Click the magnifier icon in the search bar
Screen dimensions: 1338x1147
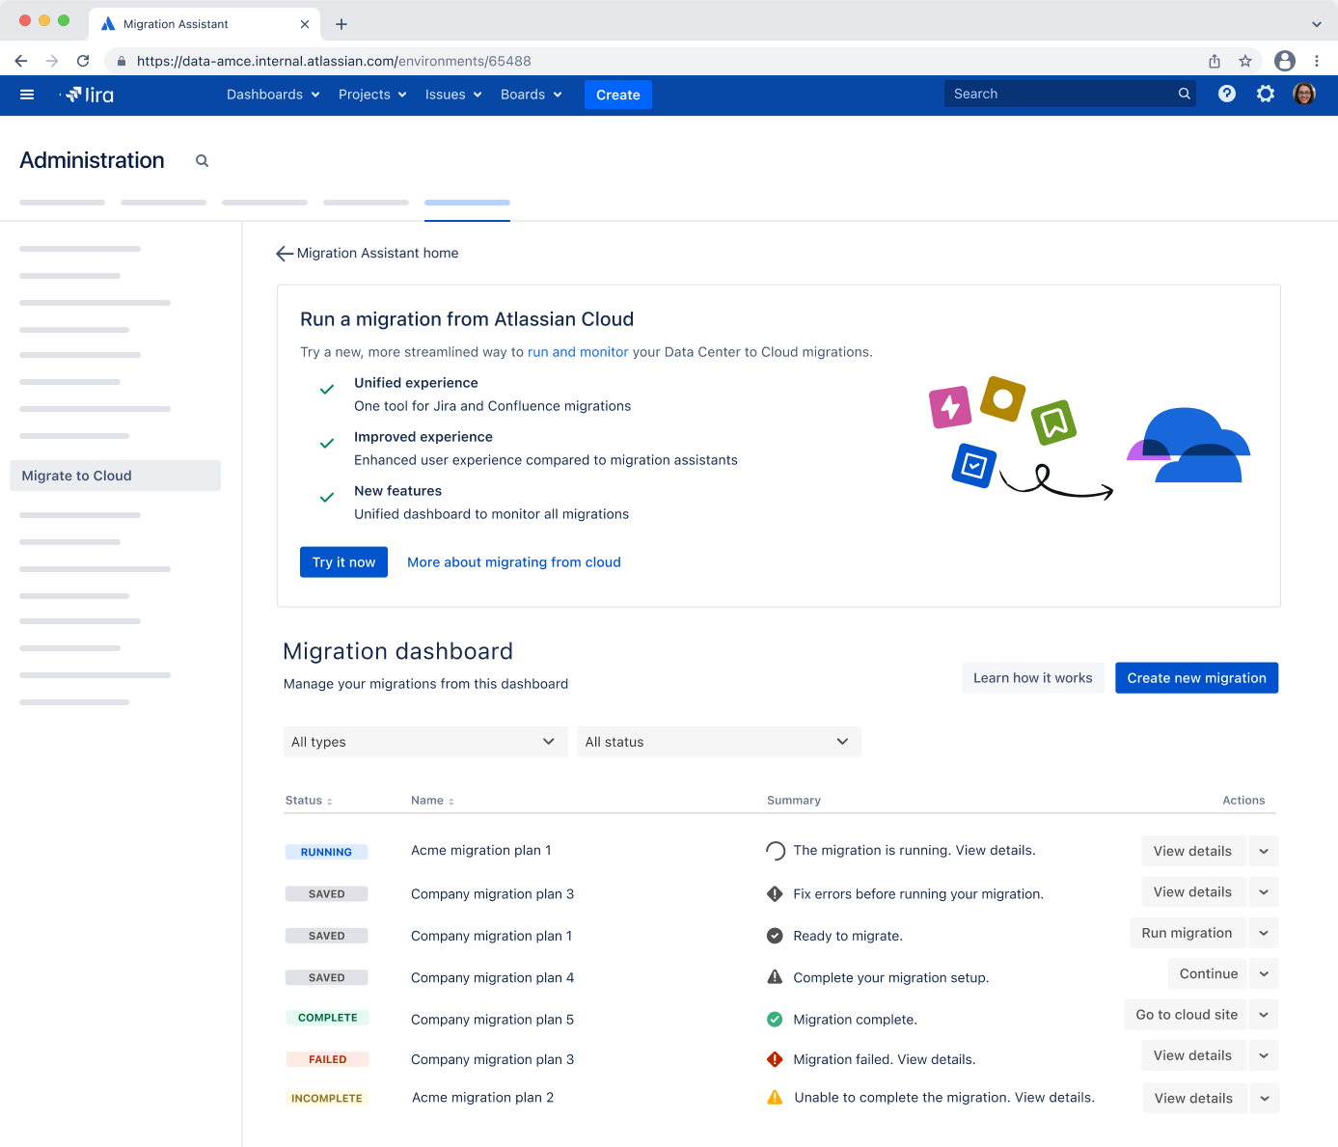[1184, 94]
